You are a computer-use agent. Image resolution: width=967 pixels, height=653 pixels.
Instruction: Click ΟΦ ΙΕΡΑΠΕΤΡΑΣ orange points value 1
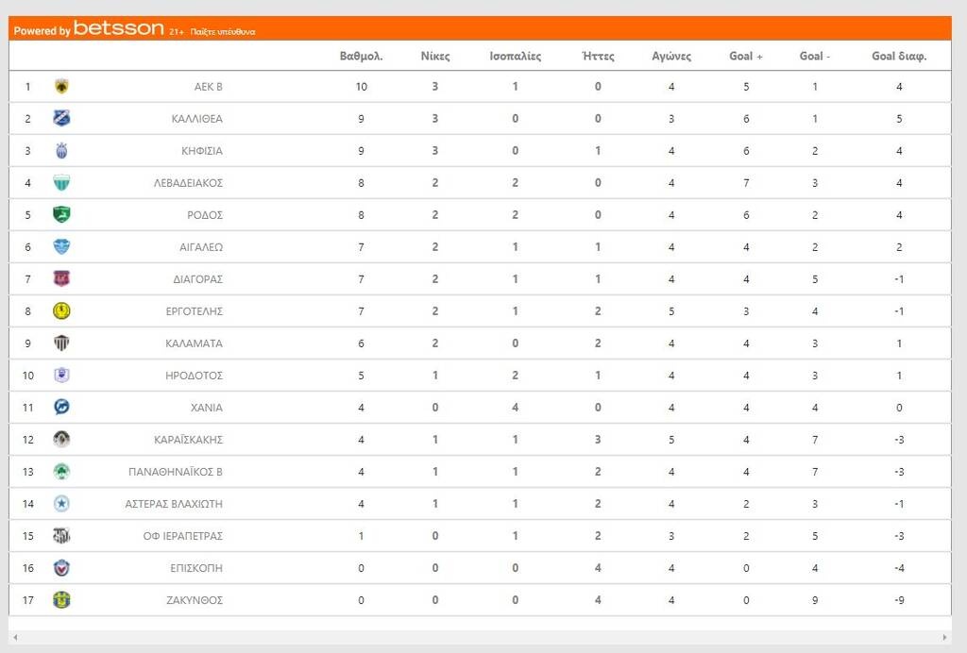[x=362, y=535]
